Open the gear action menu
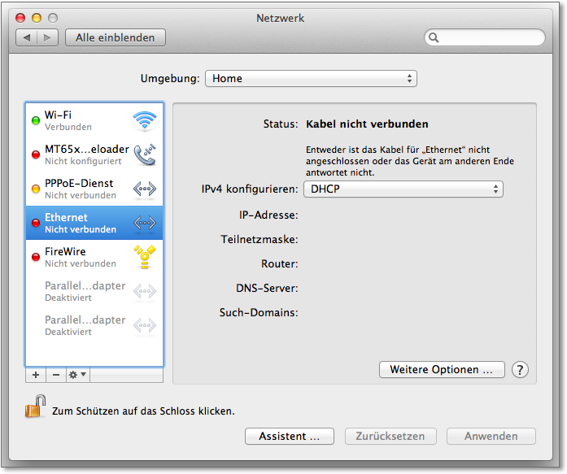 (78, 376)
